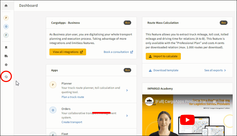Click the Bus badge on Route Mass Calculation

[224, 23]
